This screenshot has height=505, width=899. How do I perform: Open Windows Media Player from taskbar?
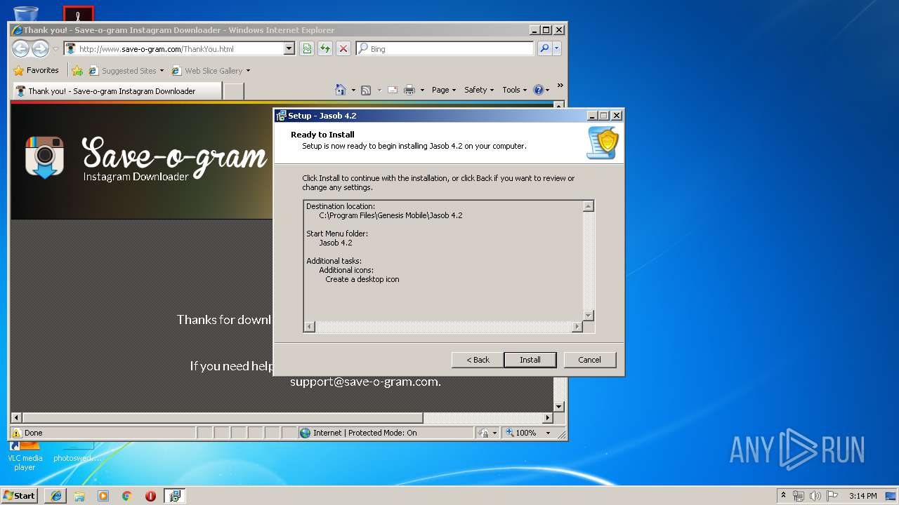pos(103,496)
